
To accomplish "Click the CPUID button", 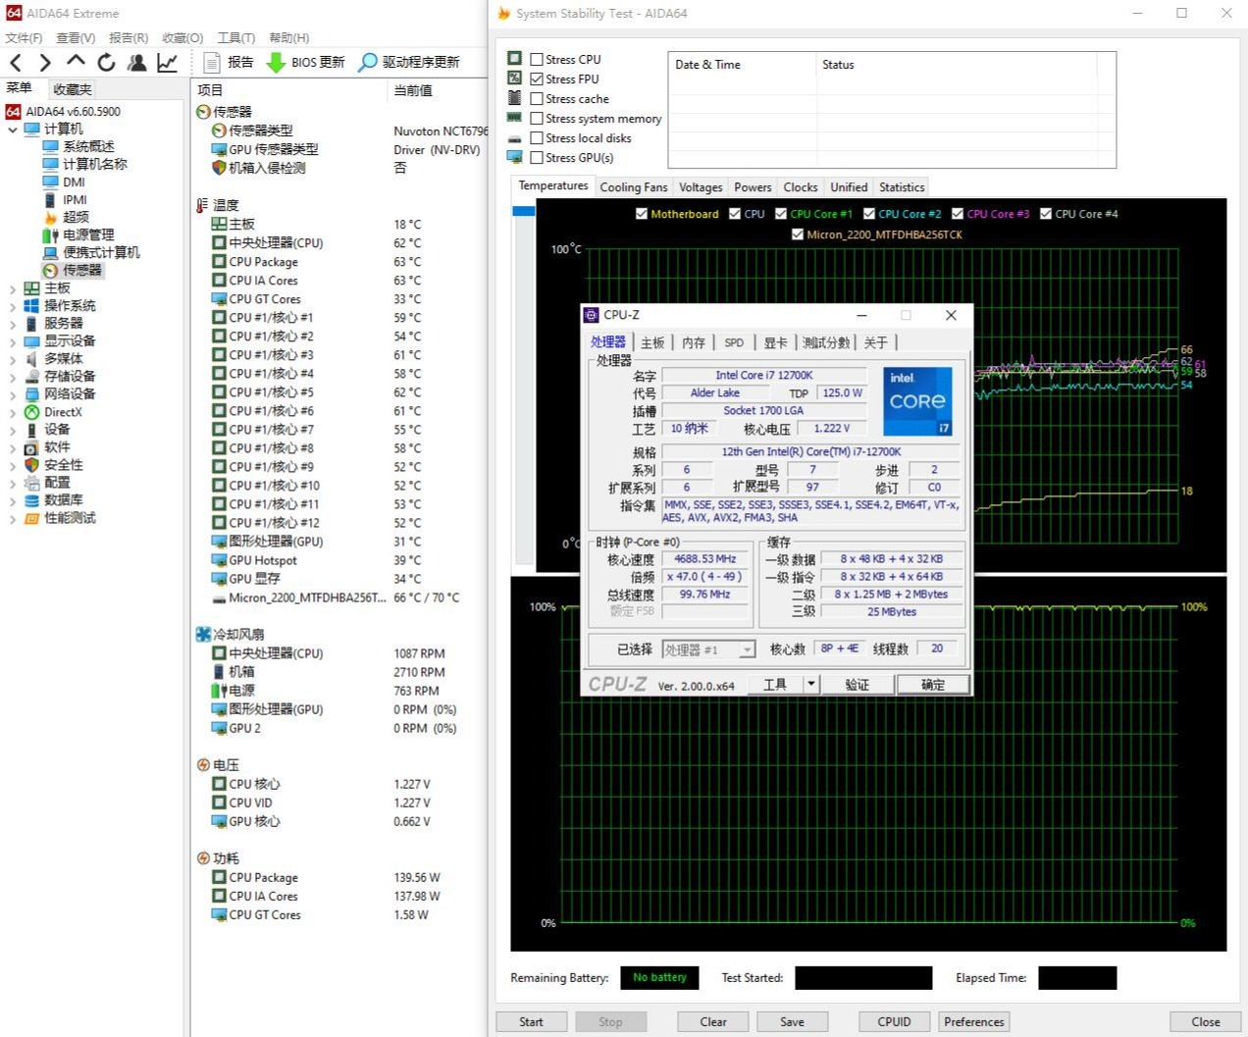I will point(894,1021).
